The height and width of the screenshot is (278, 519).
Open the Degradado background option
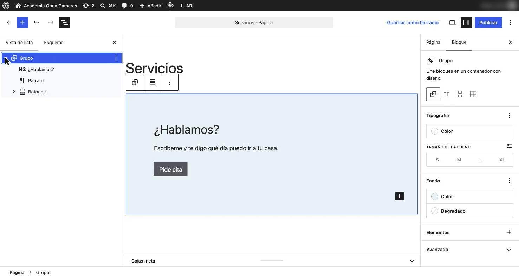point(470,211)
